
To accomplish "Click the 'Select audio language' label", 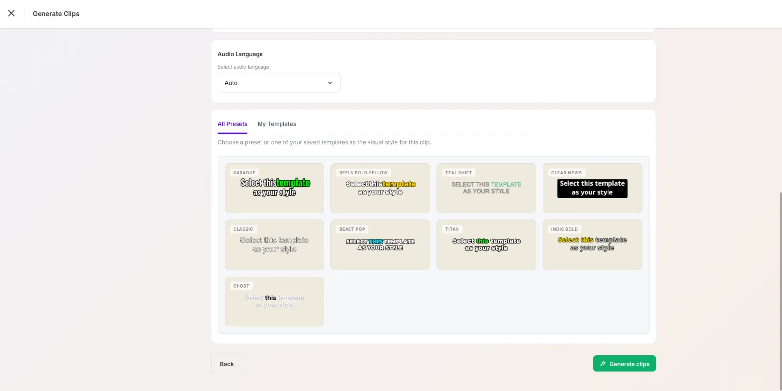I will click(243, 67).
